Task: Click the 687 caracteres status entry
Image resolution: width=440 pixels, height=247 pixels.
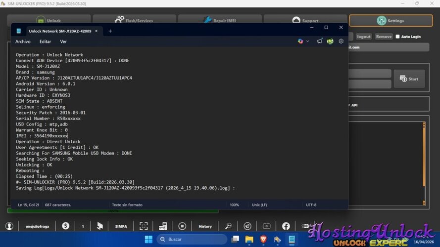Action: (58, 205)
